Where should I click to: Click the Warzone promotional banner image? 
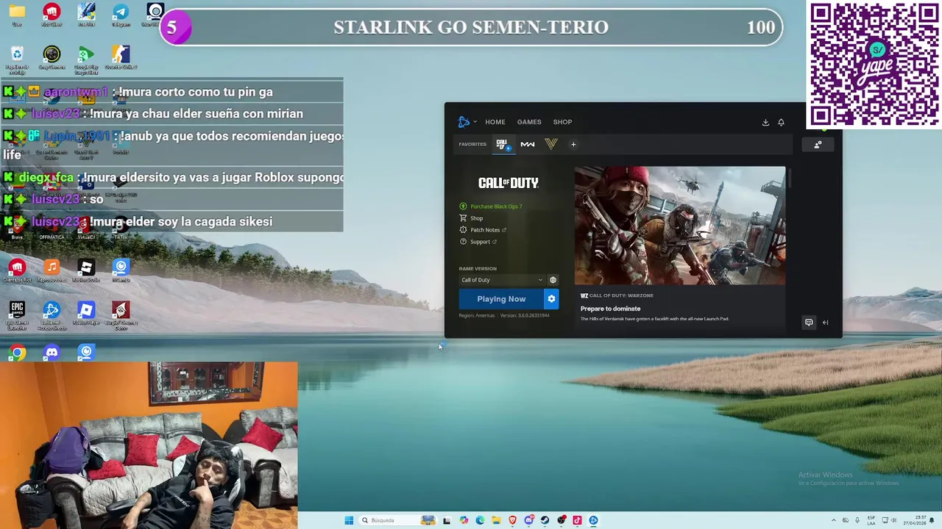click(679, 226)
